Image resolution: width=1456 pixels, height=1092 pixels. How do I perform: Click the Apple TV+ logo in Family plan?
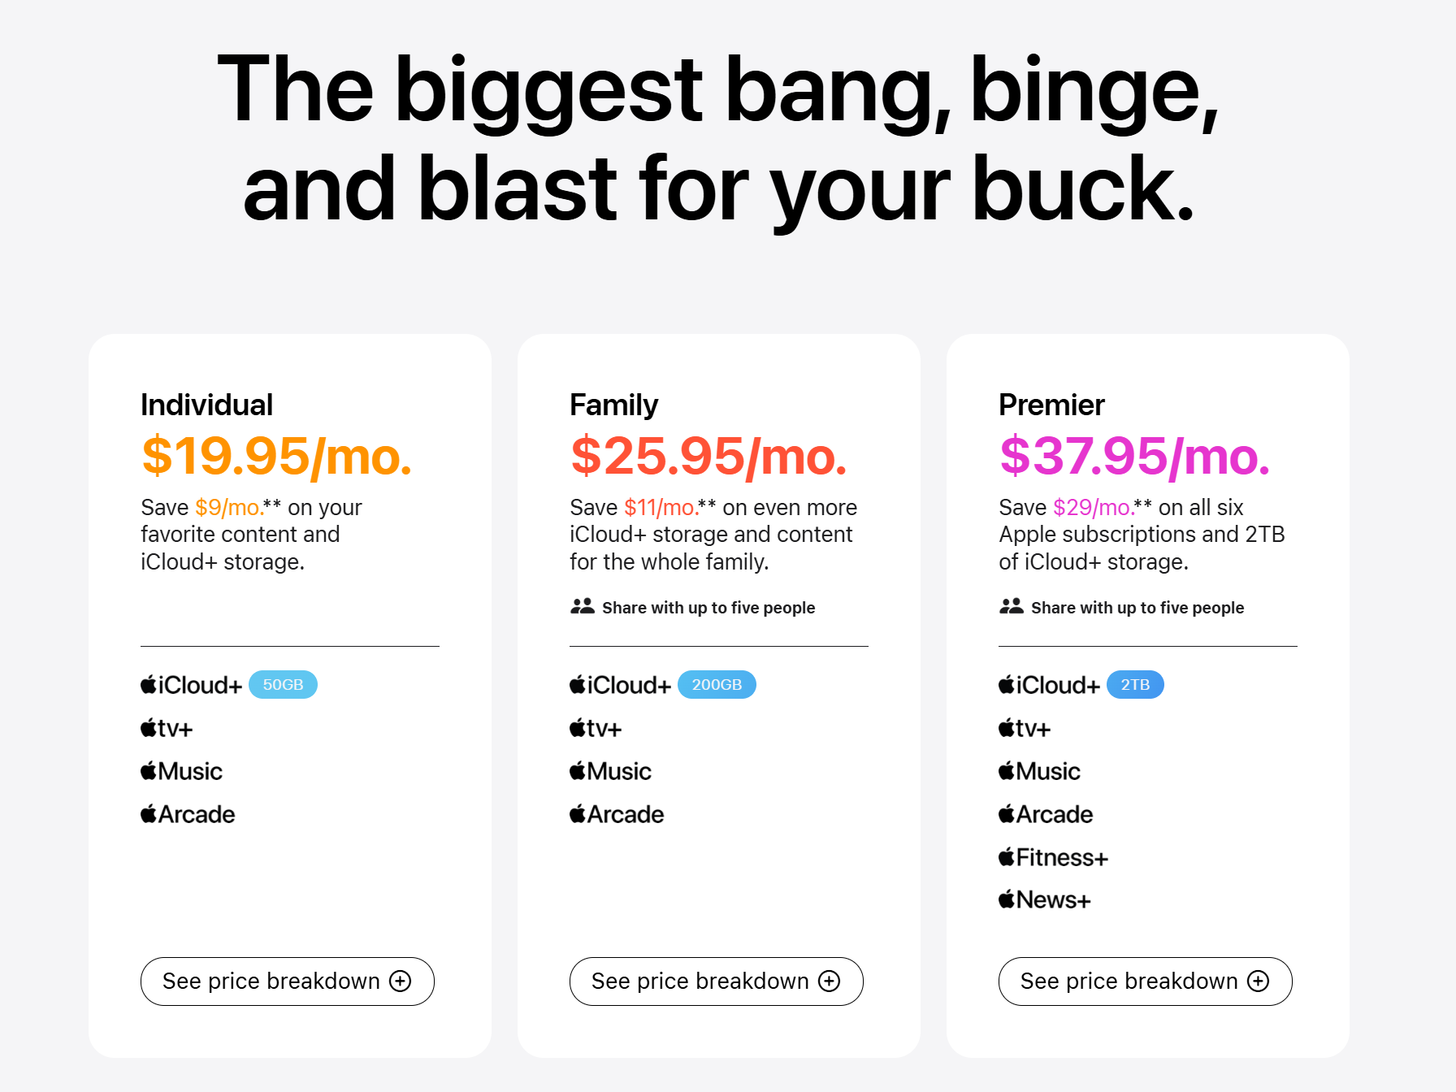(596, 728)
